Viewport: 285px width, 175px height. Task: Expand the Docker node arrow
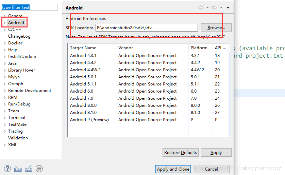5,43
